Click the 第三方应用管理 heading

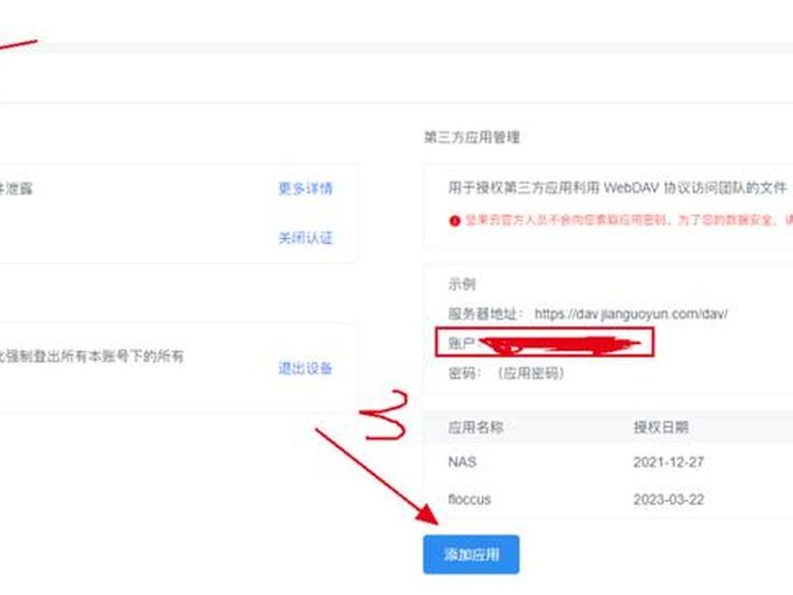click(472, 137)
